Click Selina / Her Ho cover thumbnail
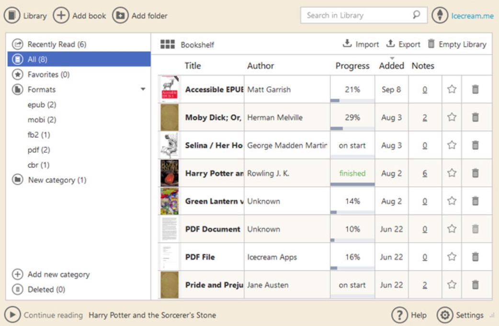The width and height of the screenshot is (499, 326). click(170, 145)
